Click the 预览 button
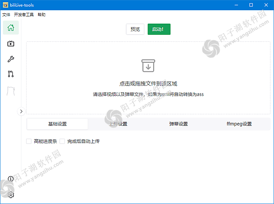The height and width of the screenshot is (204, 274). [x=135, y=29]
